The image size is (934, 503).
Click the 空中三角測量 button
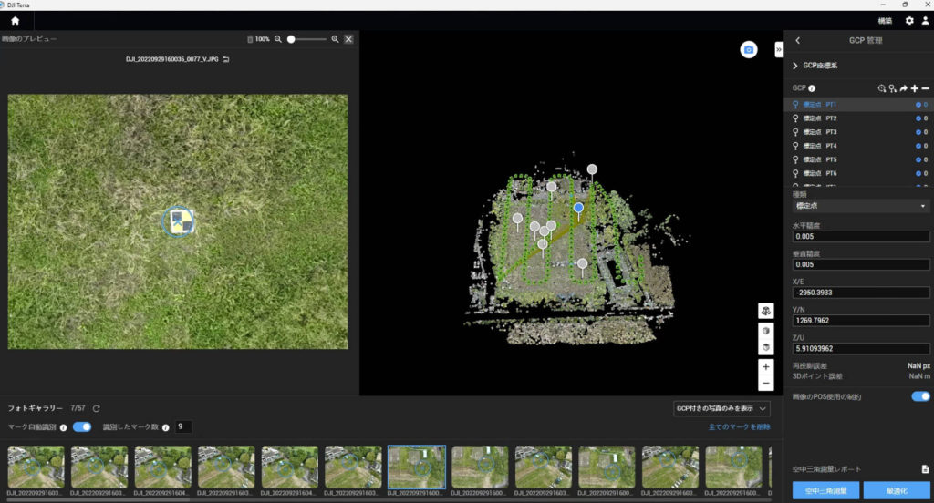[825, 491]
